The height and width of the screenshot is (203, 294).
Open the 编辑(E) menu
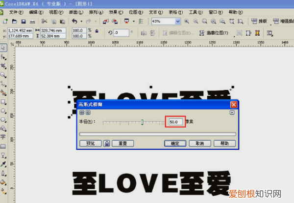coord(36,12)
